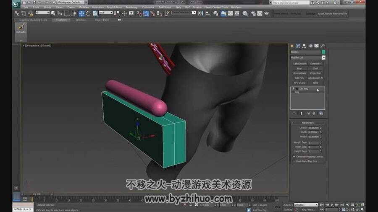Screen dimensions: 378x212
Task: Open the Group menu
Action: point(47,7)
